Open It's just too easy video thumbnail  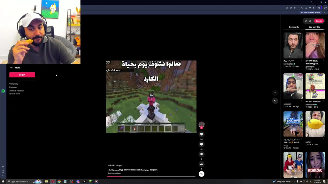tap(315, 86)
